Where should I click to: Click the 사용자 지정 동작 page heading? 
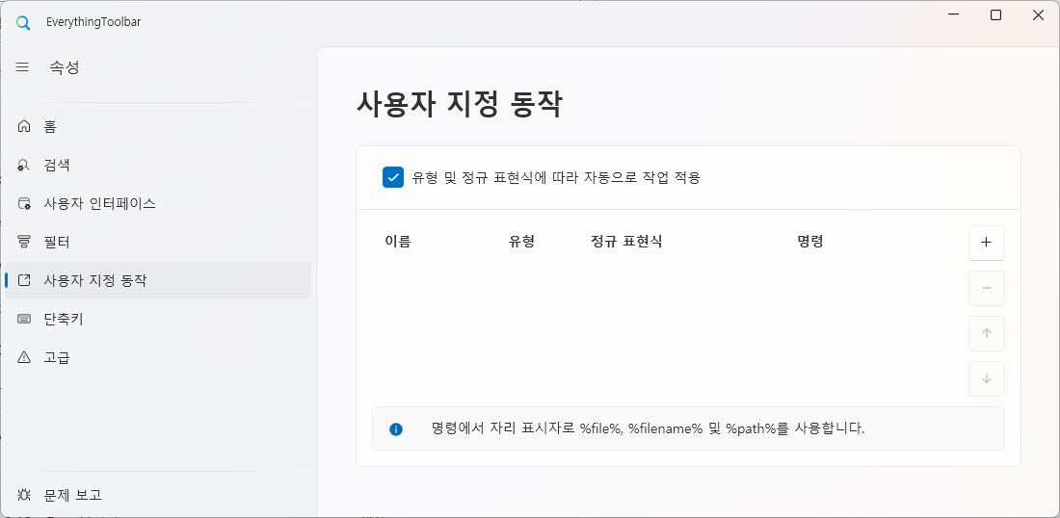tap(459, 105)
